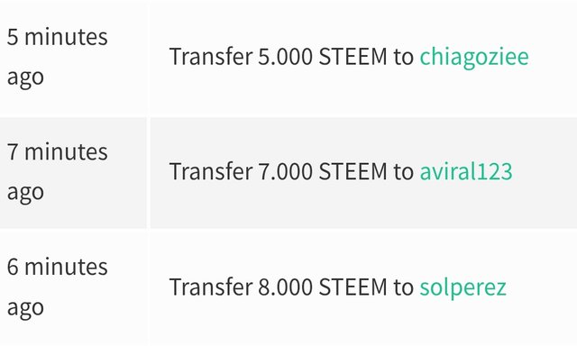
Task: Open the aviral123 account link
Action: point(466,172)
